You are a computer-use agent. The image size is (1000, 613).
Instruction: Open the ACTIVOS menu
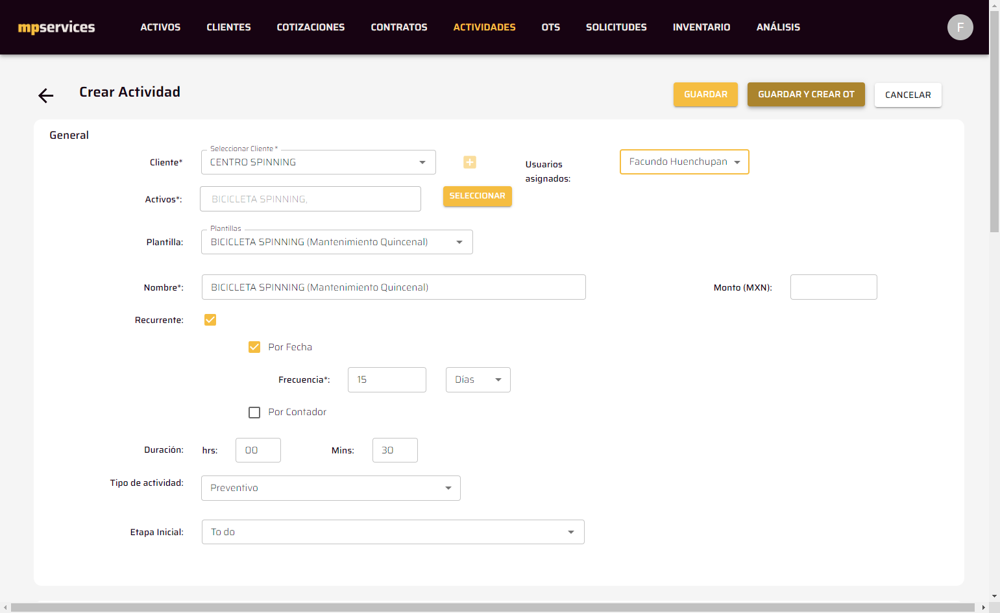[160, 27]
